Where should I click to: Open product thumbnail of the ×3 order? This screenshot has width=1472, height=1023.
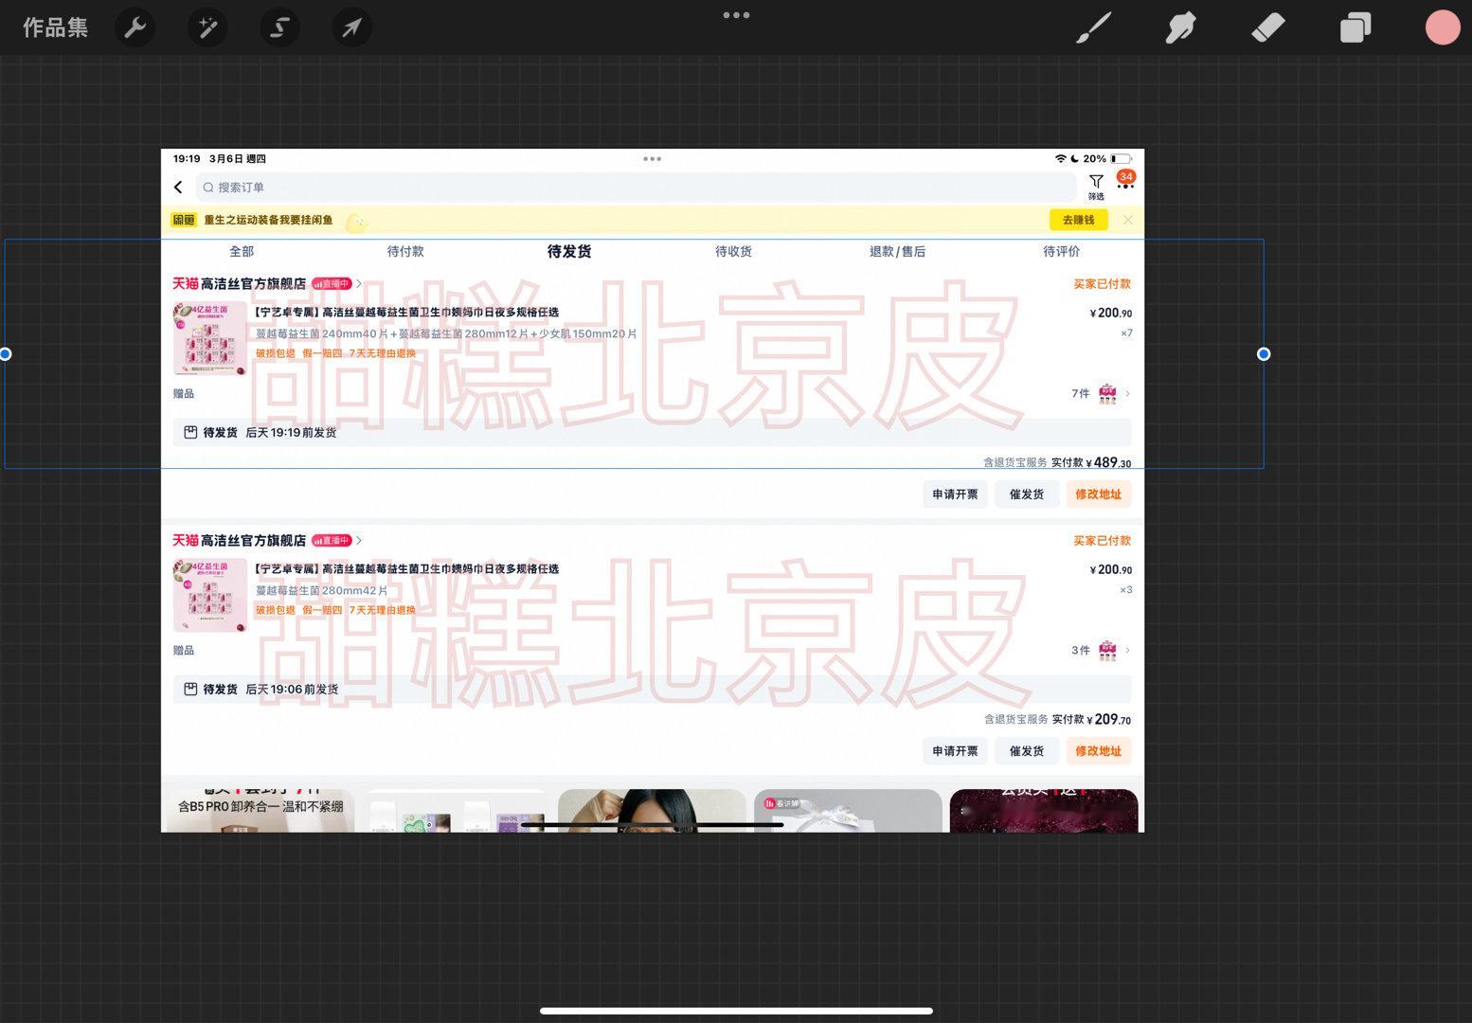click(209, 595)
